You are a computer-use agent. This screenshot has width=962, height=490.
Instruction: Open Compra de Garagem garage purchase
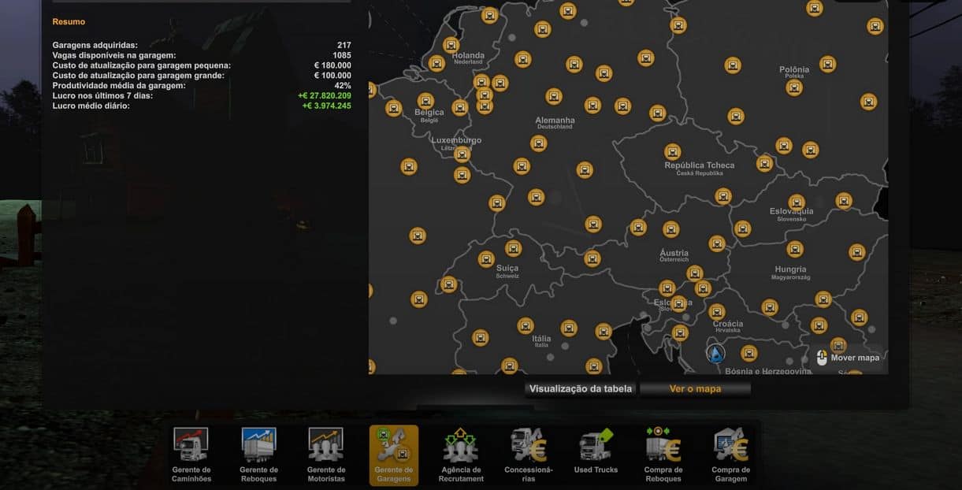(730, 455)
